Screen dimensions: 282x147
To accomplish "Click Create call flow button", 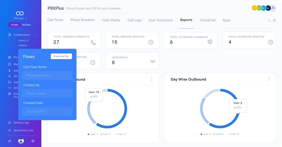I will tap(61, 56).
